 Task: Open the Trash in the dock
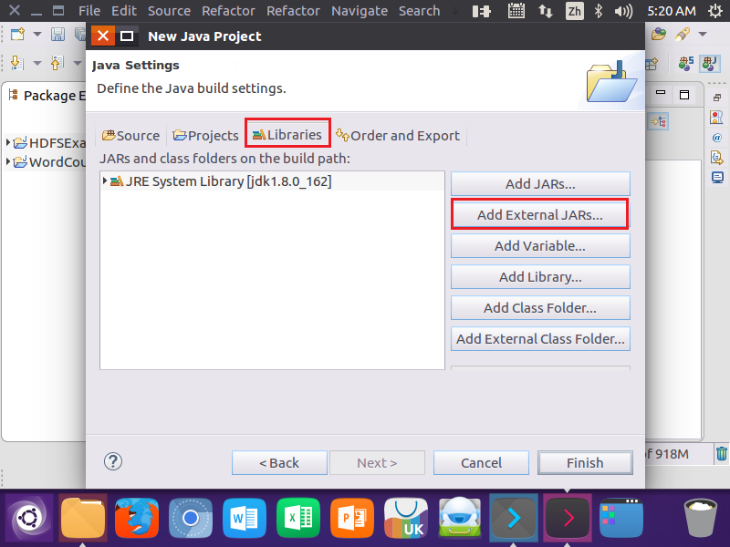pos(700,518)
